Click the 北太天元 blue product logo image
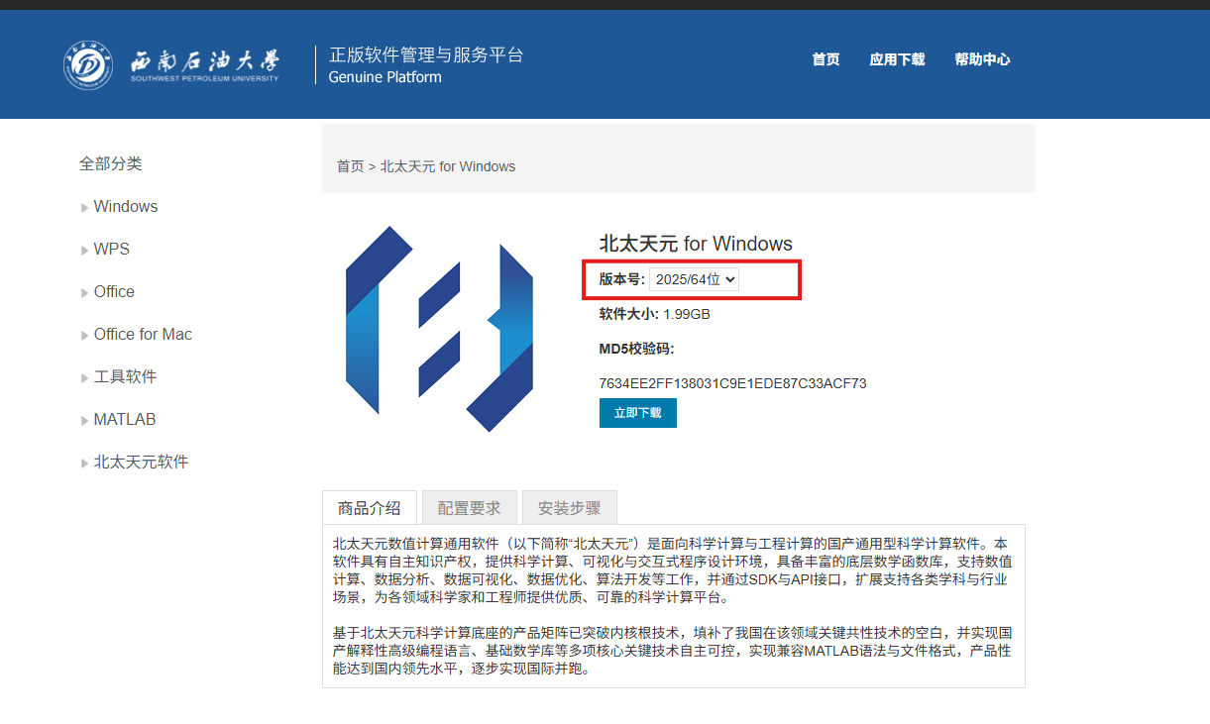The image size is (1210, 724). click(439, 327)
